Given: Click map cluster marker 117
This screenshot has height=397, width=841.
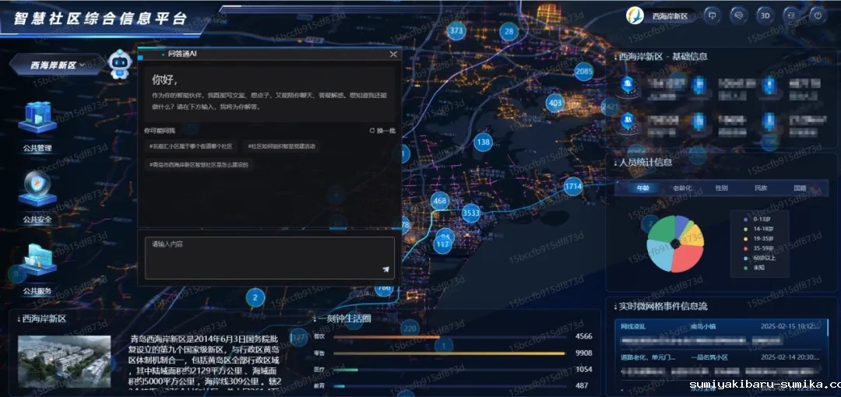Looking at the screenshot, I should 442,244.
